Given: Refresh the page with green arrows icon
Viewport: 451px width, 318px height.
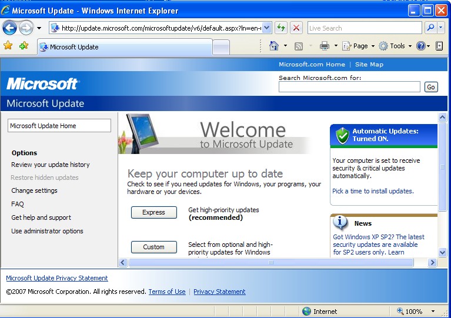Looking at the screenshot, I should [x=280, y=28].
